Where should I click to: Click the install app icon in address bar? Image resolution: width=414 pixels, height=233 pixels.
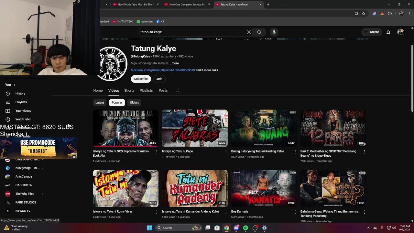(356, 14)
